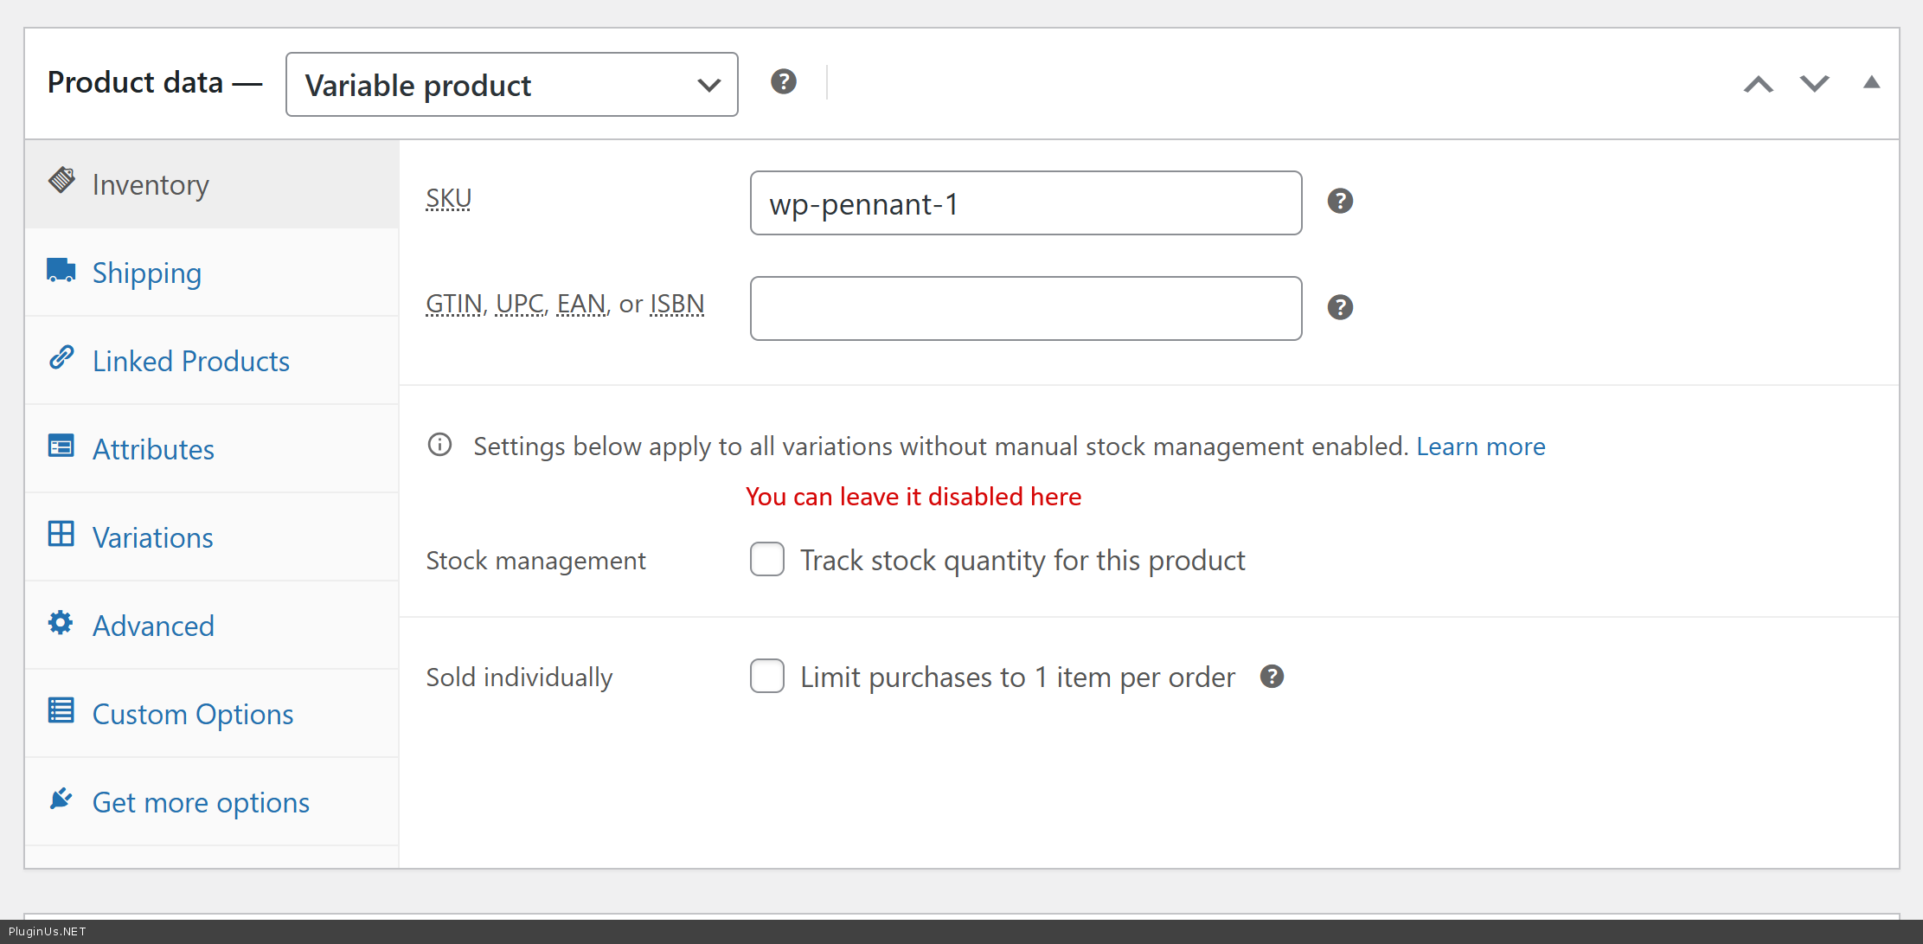
Task: Move the Product data panel up
Action: point(1758,84)
